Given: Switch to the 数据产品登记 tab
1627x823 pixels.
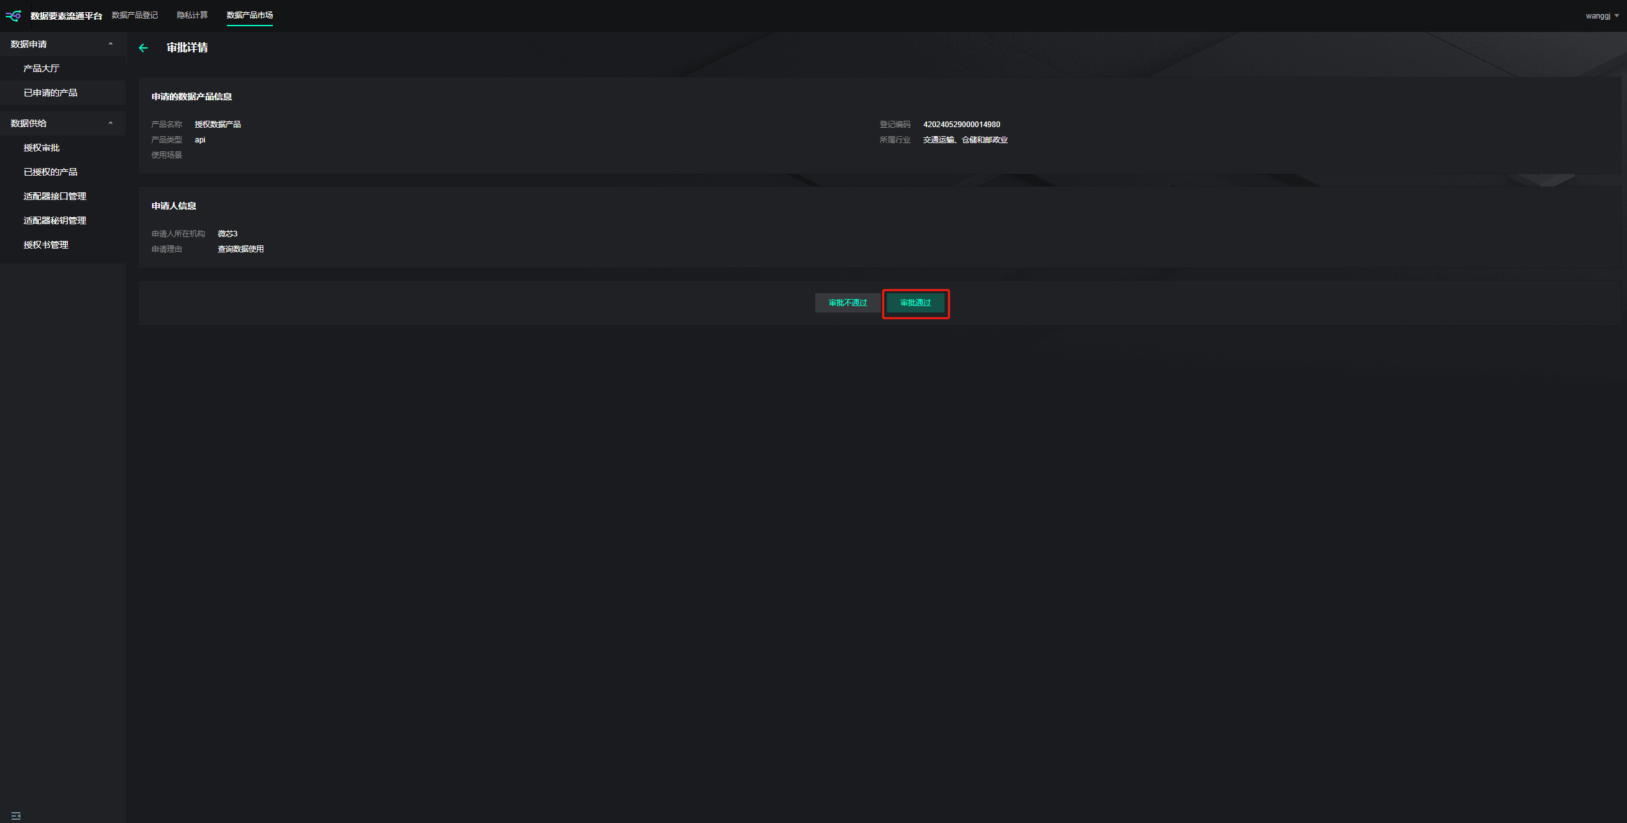Looking at the screenshot, I should click(135, 15).
